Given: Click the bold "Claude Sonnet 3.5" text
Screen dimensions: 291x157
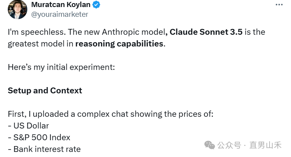Looking at the screenshot, I should 207,32.
